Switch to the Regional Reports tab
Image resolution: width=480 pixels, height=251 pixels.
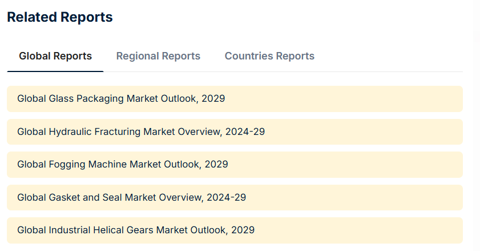pos(158,56)
